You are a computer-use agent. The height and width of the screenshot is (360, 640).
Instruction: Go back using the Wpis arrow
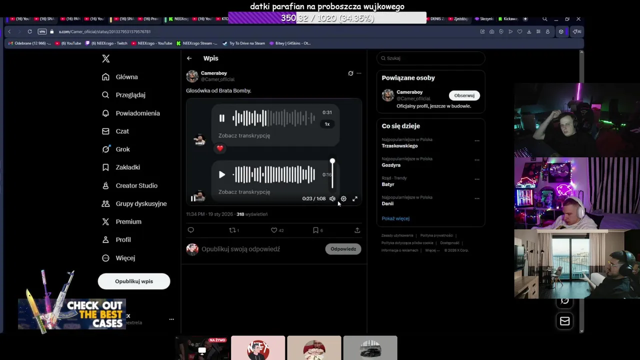coord(189,58)
